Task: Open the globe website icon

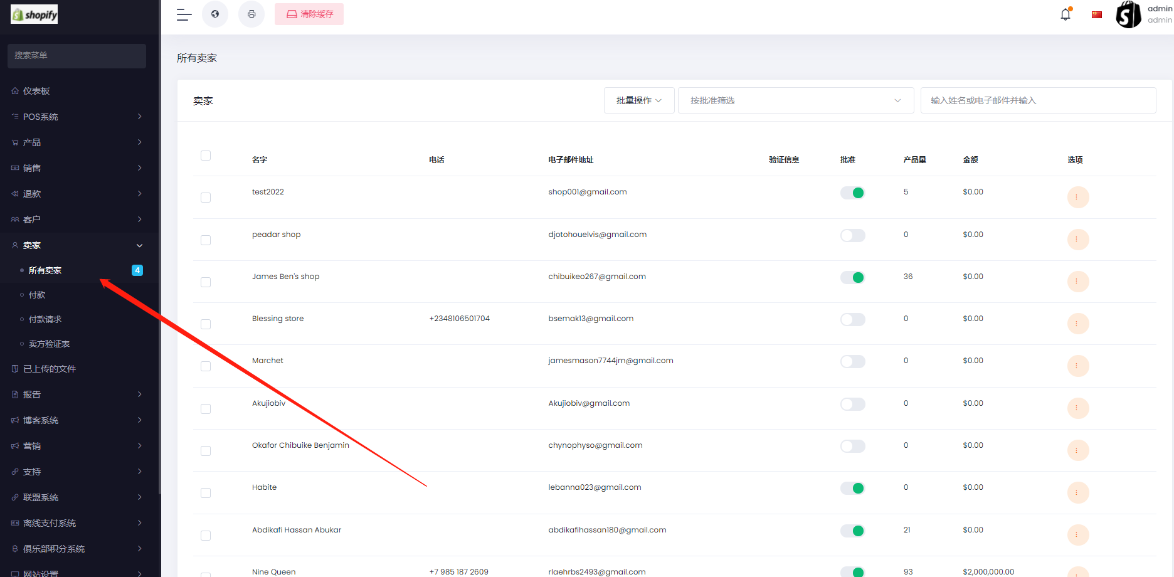Action: click(215, 14)
